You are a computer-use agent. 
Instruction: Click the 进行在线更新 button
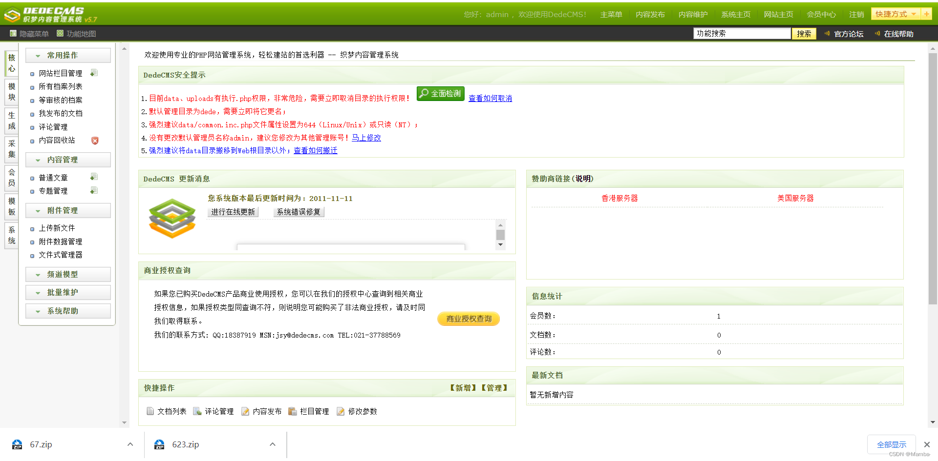[233, 212]
